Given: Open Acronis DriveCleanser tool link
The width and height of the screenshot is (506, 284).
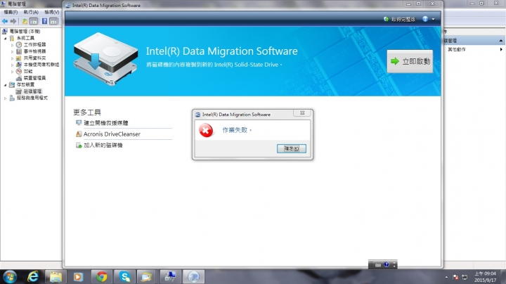Looking at the screenshot, I should click(x=112, y=134).
